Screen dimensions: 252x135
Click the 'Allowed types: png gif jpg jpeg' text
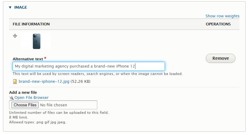(38, 122)
